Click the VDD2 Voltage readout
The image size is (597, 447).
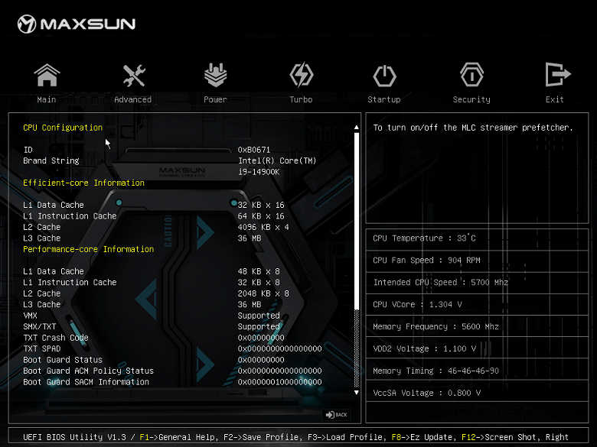[x=425, y=348]
